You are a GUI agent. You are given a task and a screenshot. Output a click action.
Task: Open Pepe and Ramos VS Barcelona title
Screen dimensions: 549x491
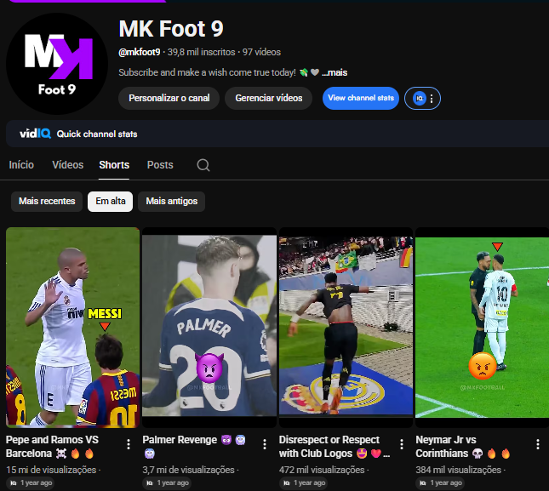(x=53, y=447)
